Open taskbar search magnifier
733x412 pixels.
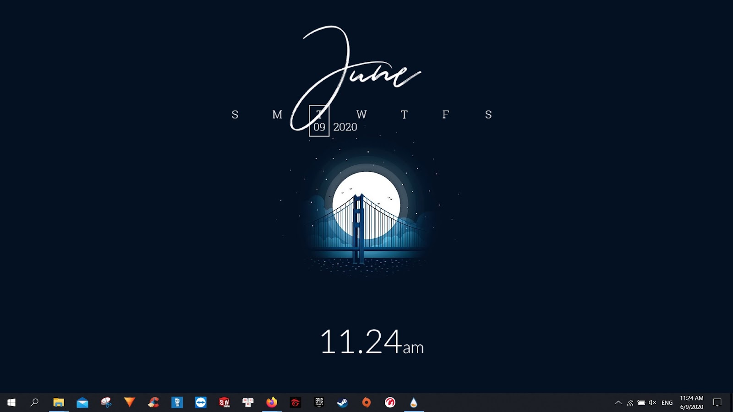pos(34,402)
